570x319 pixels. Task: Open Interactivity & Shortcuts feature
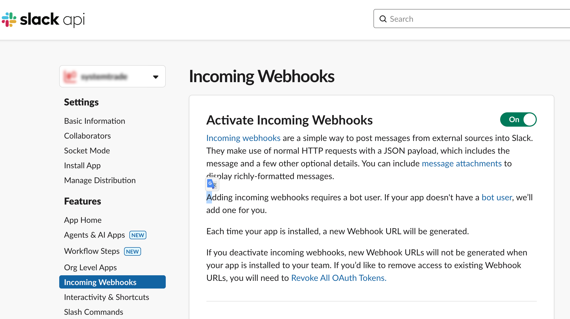click(106, 297)
